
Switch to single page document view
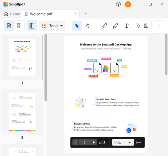tap(9, 26)
